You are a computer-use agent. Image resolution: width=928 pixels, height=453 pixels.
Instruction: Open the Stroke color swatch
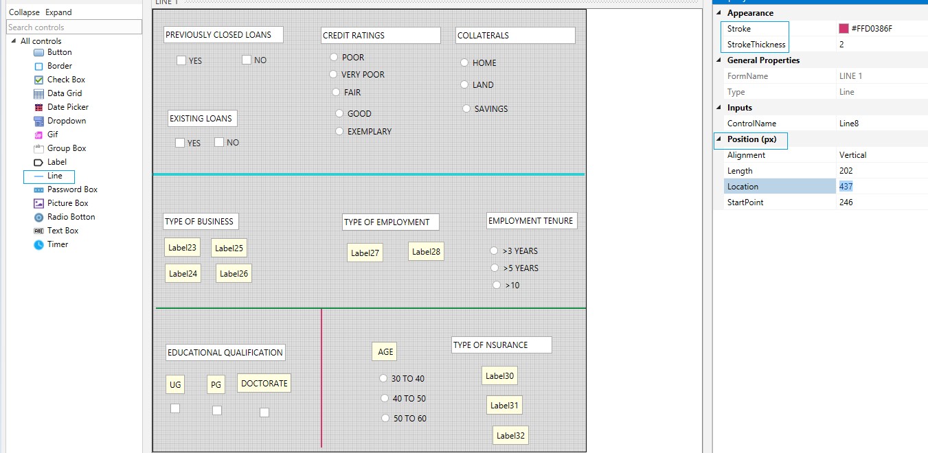(x=844, y=29)
